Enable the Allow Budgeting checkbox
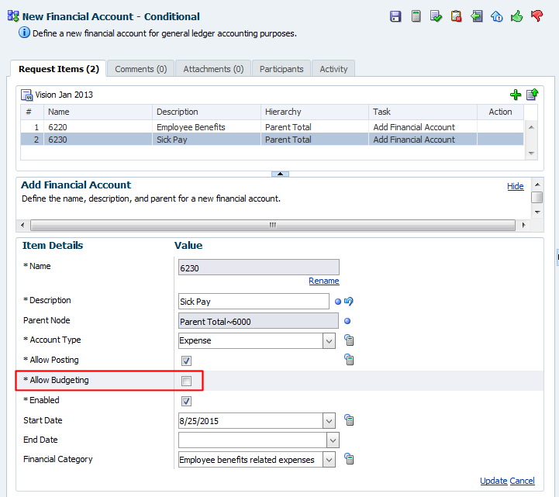Image resolution: width=559 pixels, height=497 pixels. 186,381
